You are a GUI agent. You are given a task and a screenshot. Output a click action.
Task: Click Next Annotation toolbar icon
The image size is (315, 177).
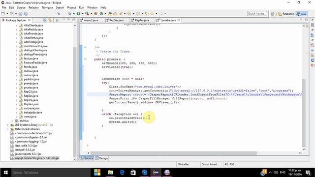pos(129,14)
